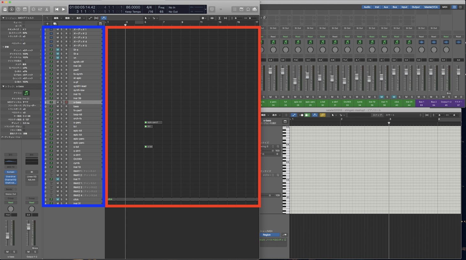Open the Mixer from the toolbar
The image size is (466, 260).
tap(40, 9)
